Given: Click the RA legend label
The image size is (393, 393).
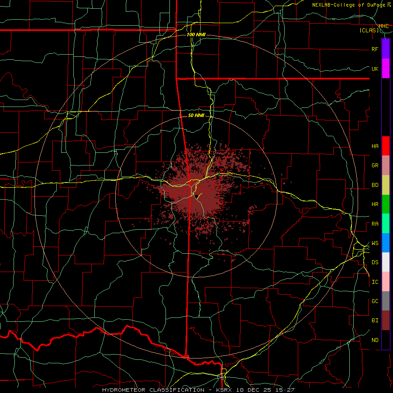Looking at the screenshot, I should point(375,224).
